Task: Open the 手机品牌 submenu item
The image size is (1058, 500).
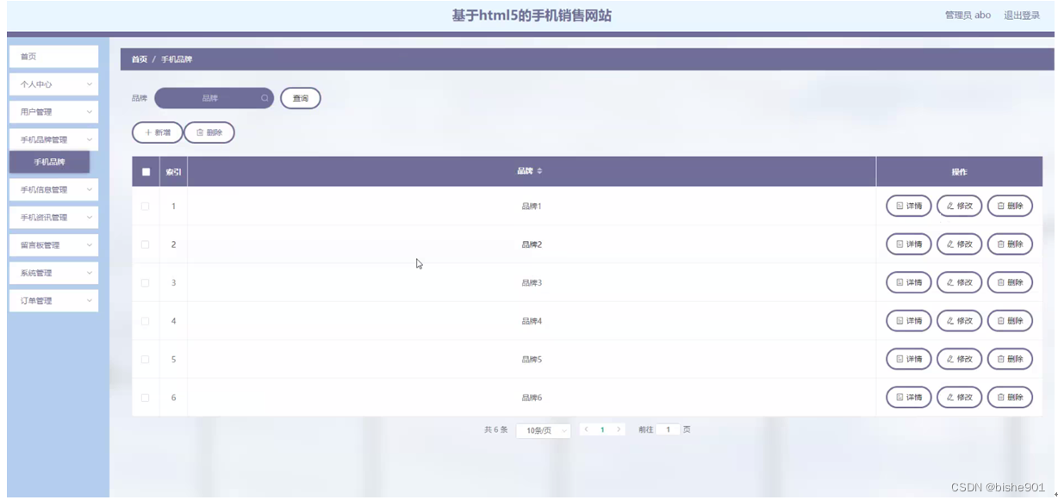Action: click(49, 162)
